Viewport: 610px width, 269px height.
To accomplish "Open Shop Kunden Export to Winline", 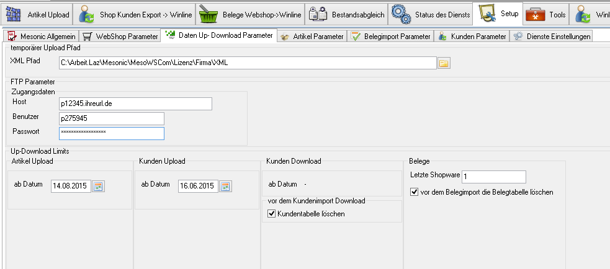I will click(x=86, y=13).
